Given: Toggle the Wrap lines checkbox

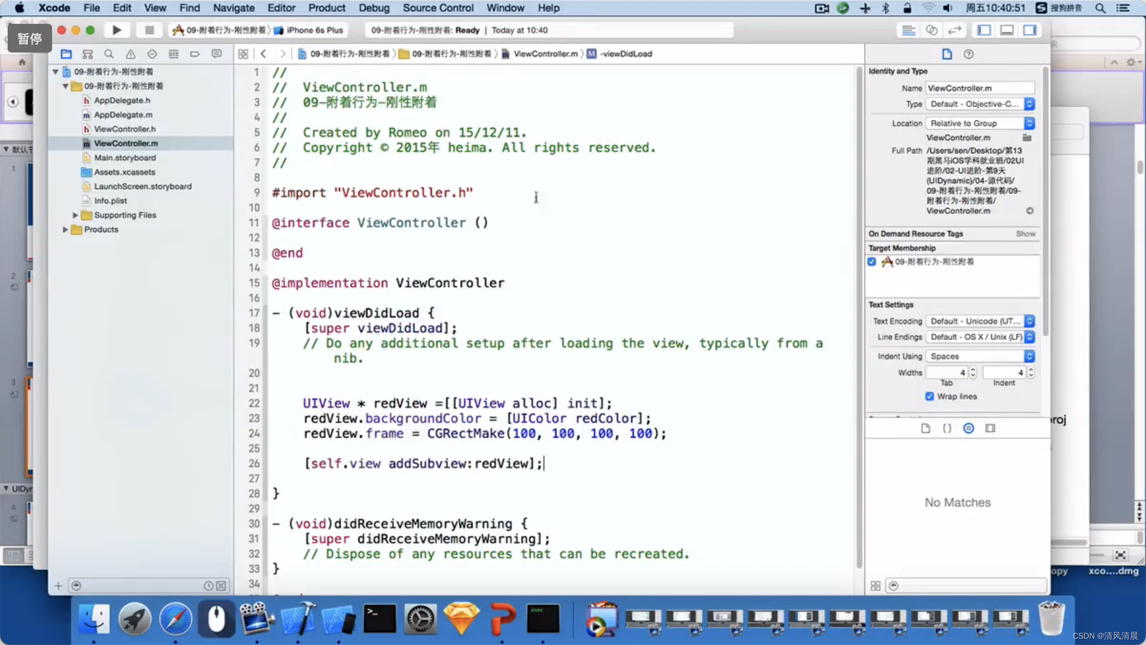Looking at the screenshot, I should (x=929, y=396).
